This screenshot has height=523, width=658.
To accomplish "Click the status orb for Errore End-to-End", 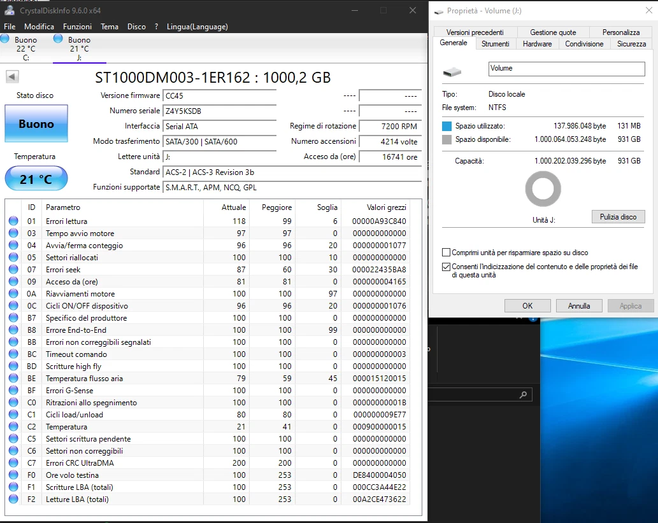I will pyautogui.click(x=13, y=330).
